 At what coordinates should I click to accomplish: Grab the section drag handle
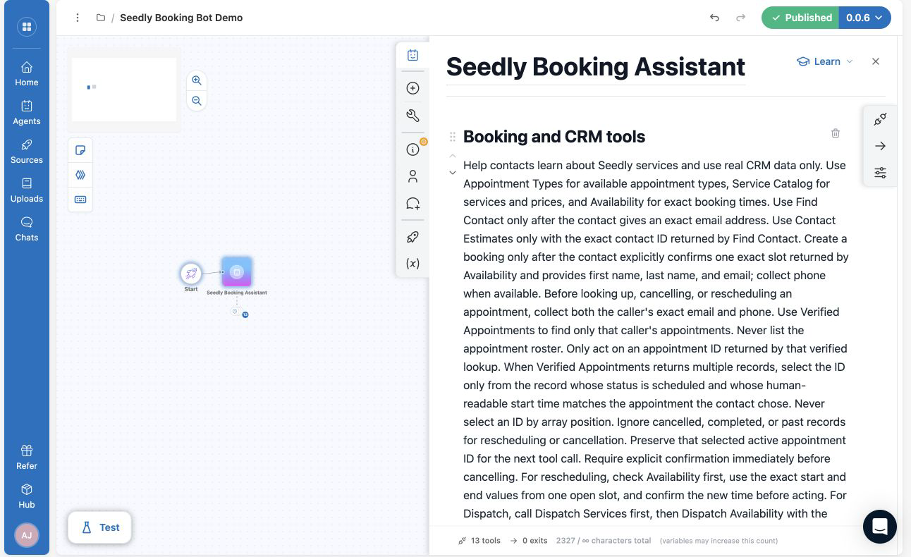click(x=453, y=137)
